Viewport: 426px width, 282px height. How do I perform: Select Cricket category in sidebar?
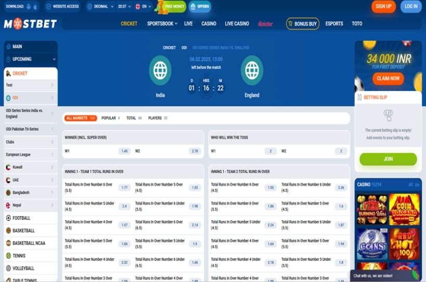pos(31,73)
